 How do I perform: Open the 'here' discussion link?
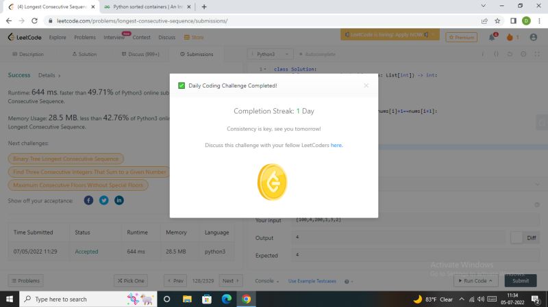click(x=336, y=145)
